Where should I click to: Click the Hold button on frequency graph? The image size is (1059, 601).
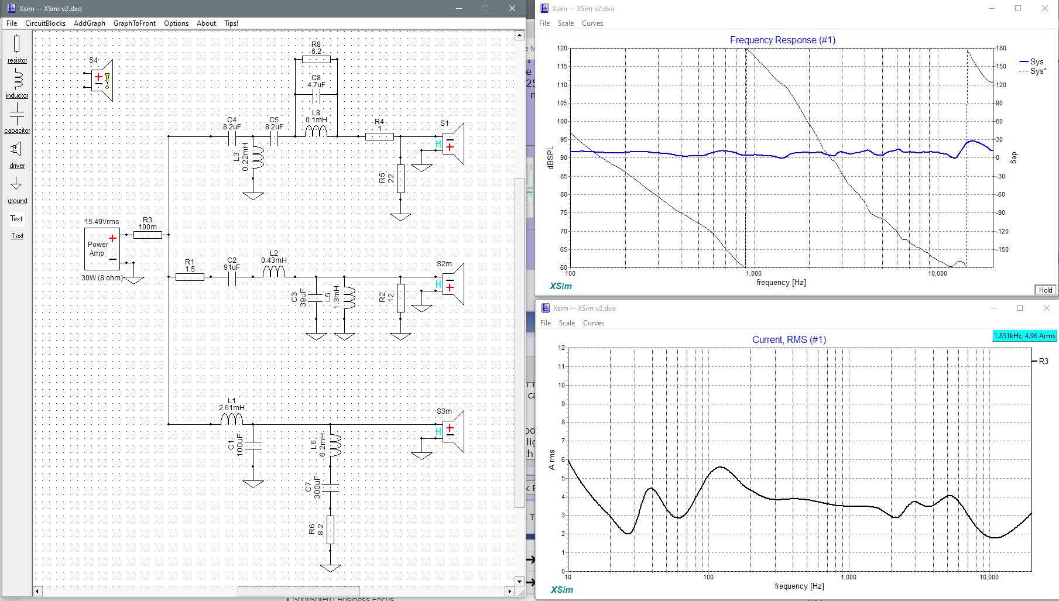[1046, 290]
